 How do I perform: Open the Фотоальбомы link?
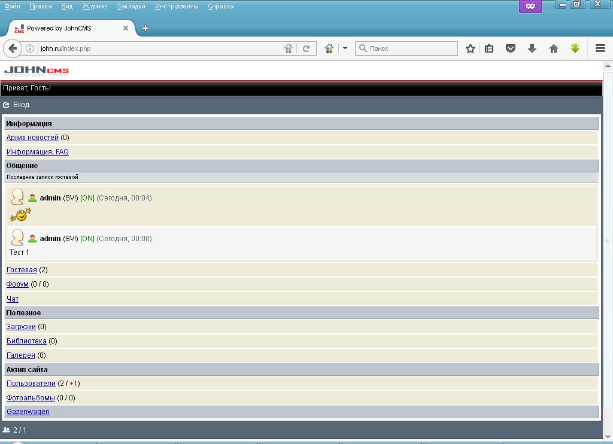click(x=31, y=398)
